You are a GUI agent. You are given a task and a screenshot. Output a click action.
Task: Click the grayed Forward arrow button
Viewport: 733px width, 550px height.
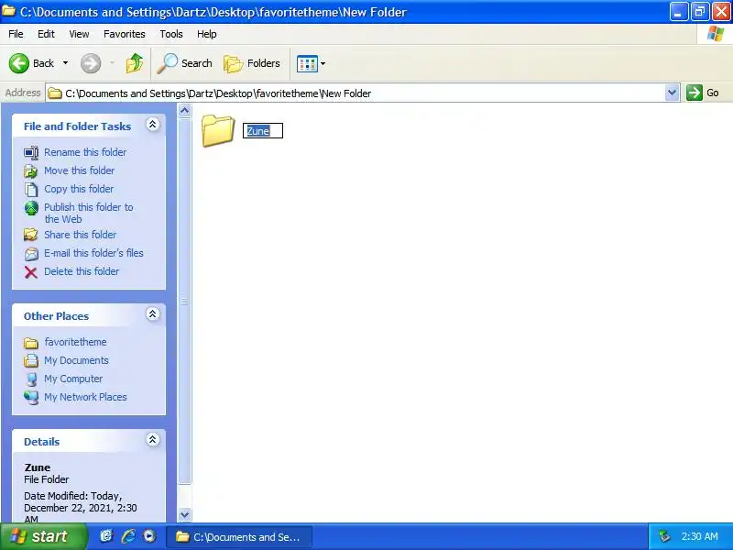[91, 63]
